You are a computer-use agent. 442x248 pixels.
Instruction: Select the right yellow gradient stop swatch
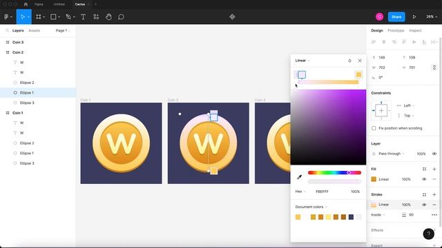(358, 74)
